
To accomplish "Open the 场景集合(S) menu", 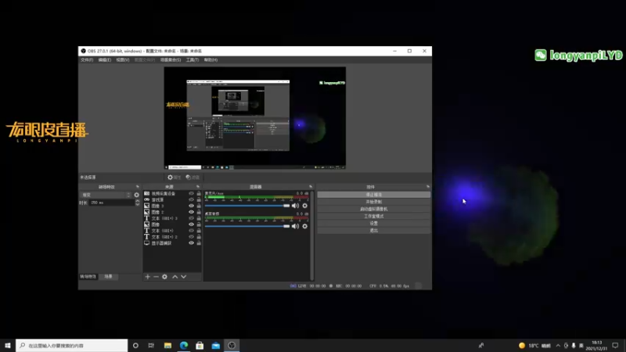I will pos(171,60).
